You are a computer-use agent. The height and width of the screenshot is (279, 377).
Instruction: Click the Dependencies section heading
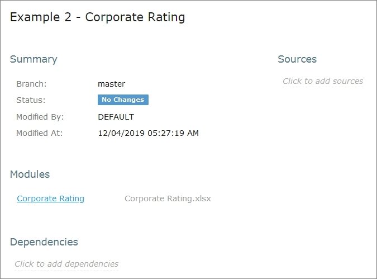tap(44, 242)
